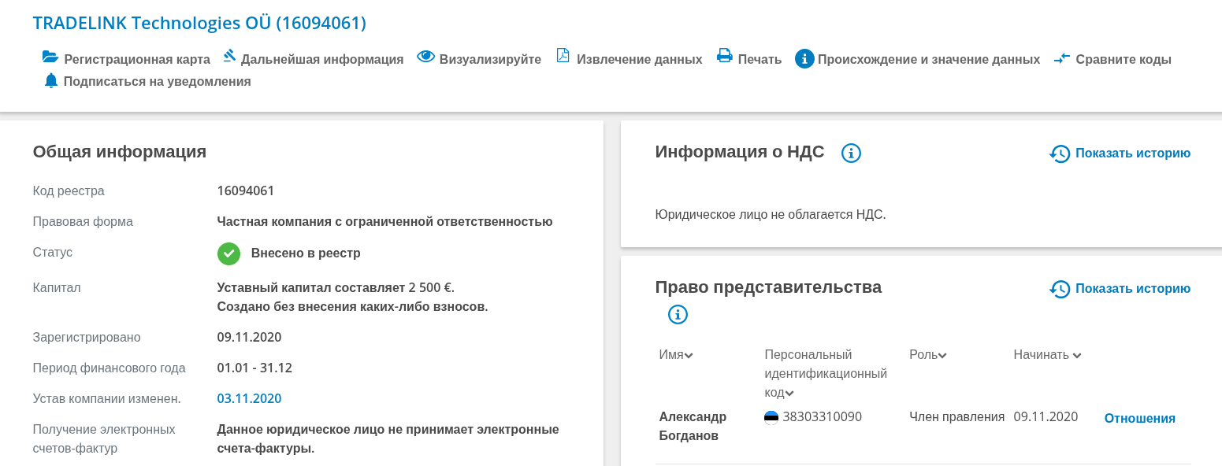Expand sorting by Начинать column
Screen dimensions: 1222x466
(1077, 355)
